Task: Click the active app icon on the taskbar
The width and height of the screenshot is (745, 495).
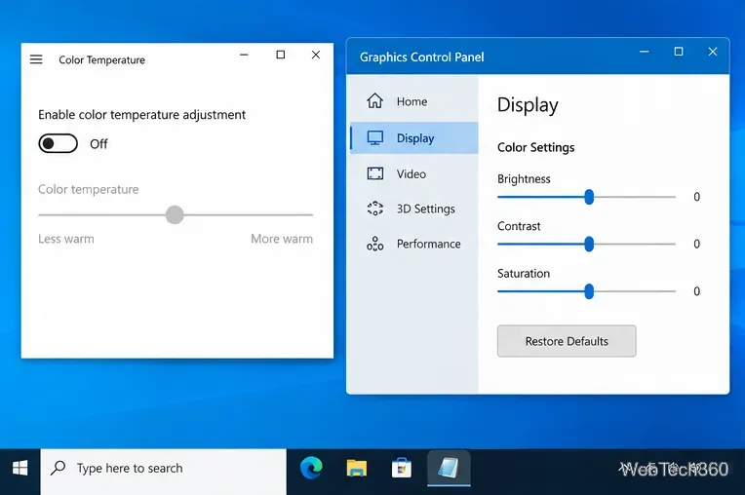Action: pyautogui.click(x=449, y=468)
